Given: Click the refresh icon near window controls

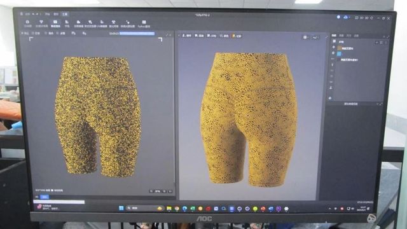Looking at the screenshot, I should tap(371, 18).
